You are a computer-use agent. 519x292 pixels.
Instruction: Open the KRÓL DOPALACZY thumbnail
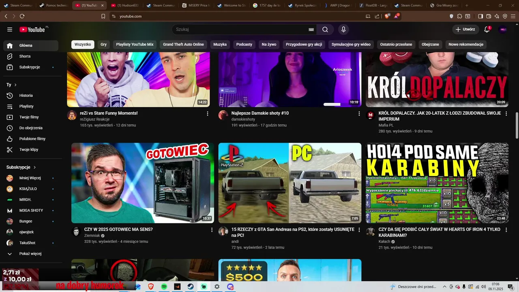pyautogui.click(x=437, y=79)
